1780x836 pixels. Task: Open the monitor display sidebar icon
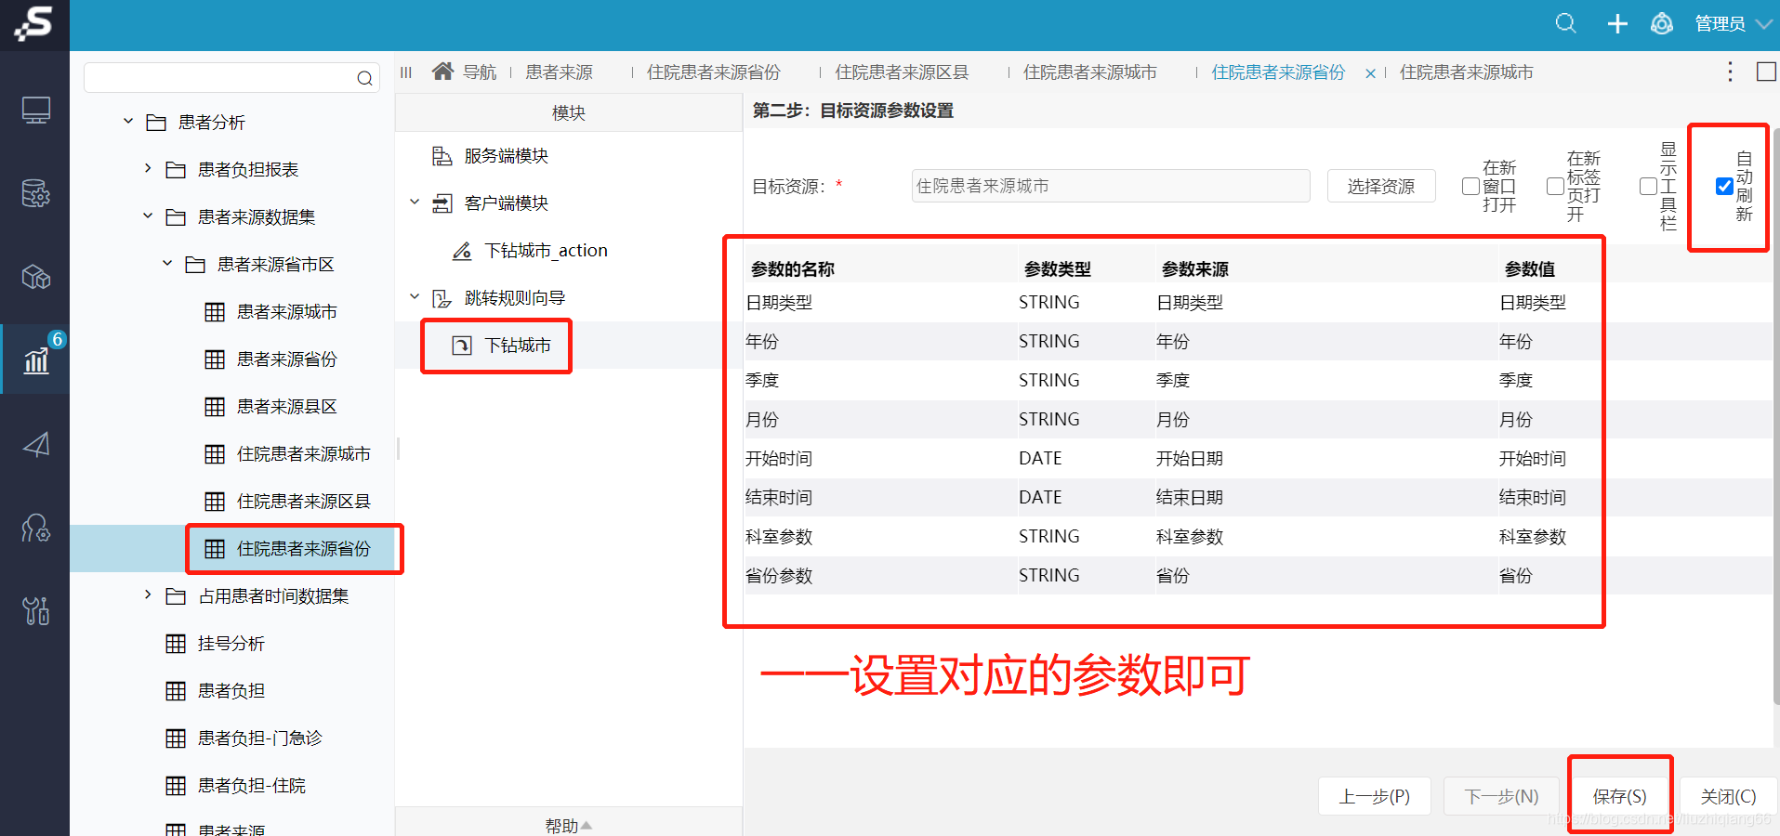pyautogui.click(x=35, y=111)
